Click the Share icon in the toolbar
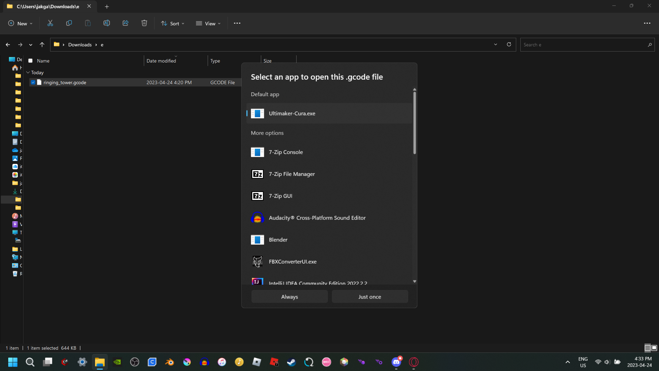Viewport: 659px width, 371px height. (125, 23)
